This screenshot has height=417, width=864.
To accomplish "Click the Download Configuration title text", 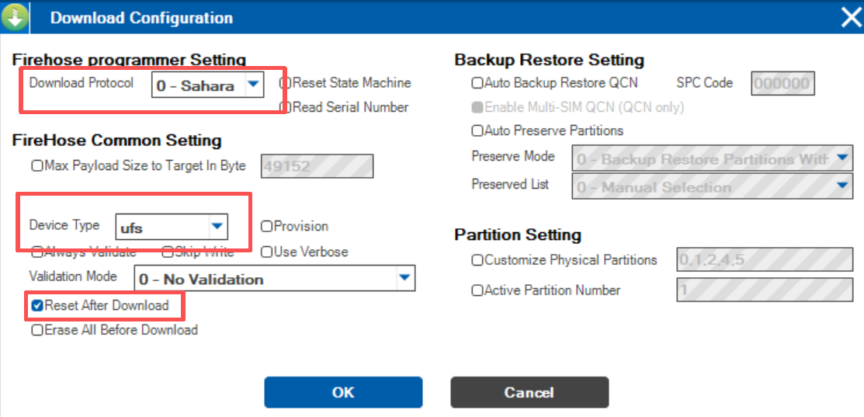I will click(x=141, y=18).
